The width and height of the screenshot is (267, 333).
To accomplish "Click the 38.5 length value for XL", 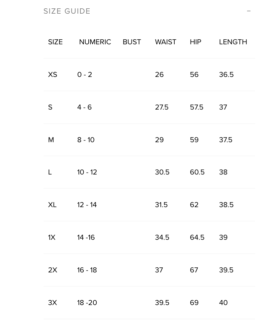I will tap(226, 205).
